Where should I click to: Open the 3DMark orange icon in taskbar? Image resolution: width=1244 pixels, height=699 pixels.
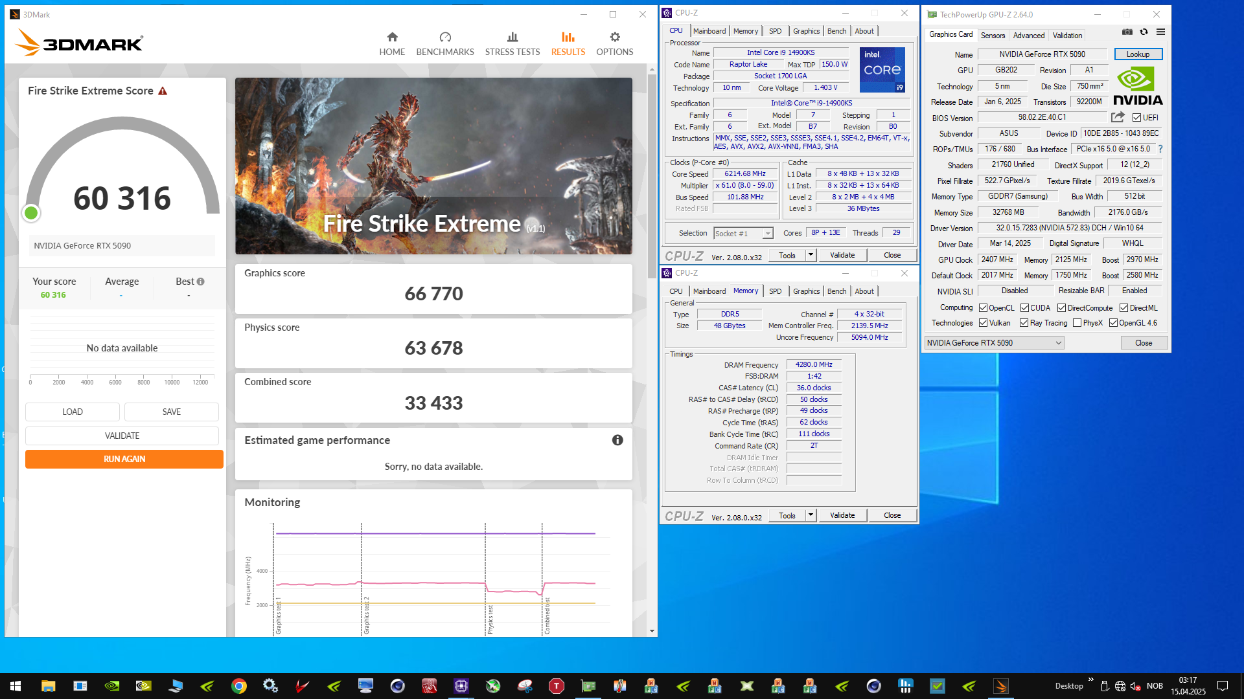click(1001, 686)
